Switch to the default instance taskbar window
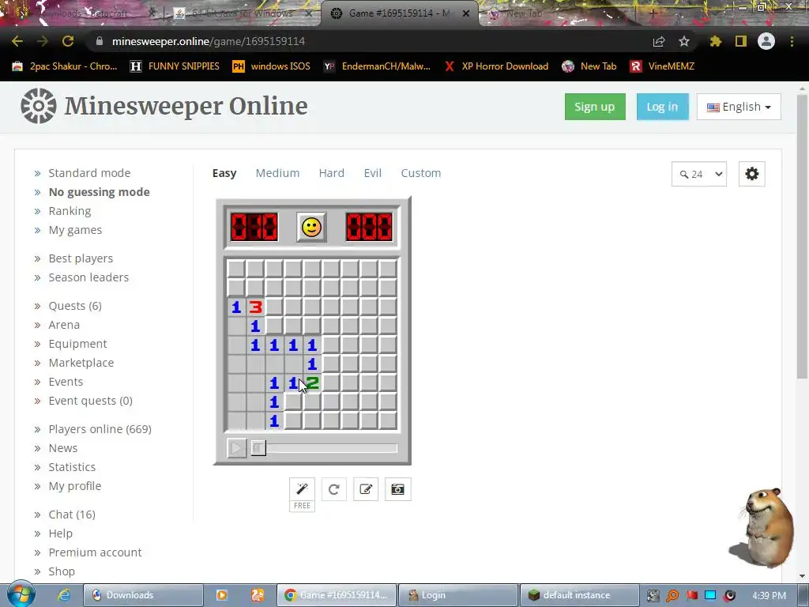 [579, 595]
